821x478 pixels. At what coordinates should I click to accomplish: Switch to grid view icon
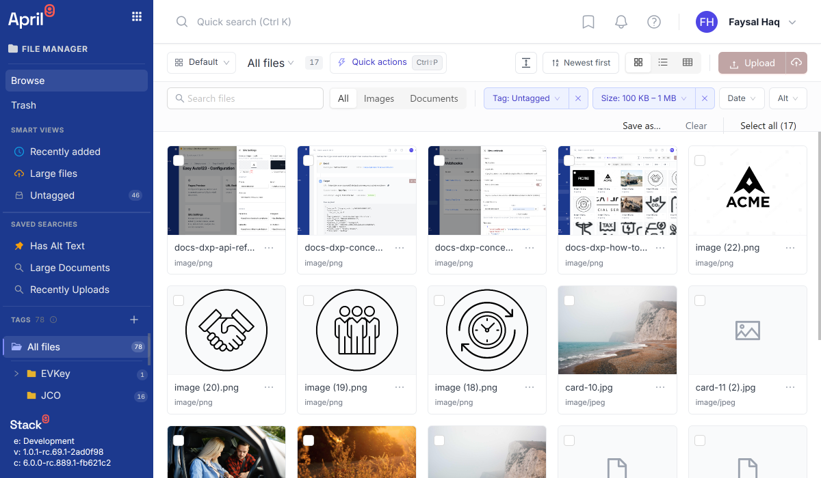(x=638, y=63)
